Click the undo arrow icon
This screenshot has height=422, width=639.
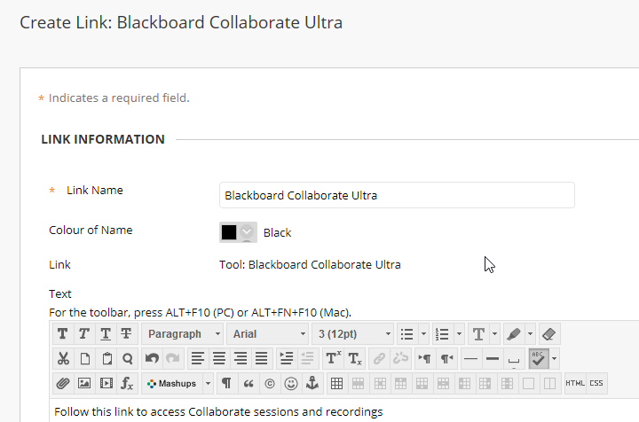[x=152, y=359]
